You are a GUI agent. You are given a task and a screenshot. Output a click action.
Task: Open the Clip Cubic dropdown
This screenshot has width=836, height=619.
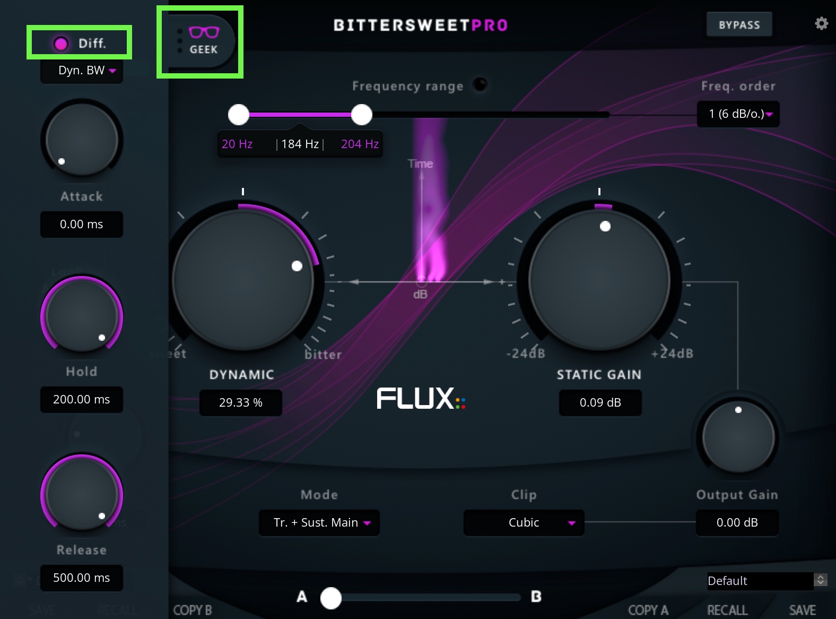524,523
